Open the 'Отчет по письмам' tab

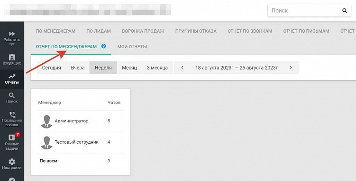pos(306,31)
